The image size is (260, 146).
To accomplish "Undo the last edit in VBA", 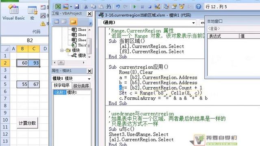I will [118, 7].
